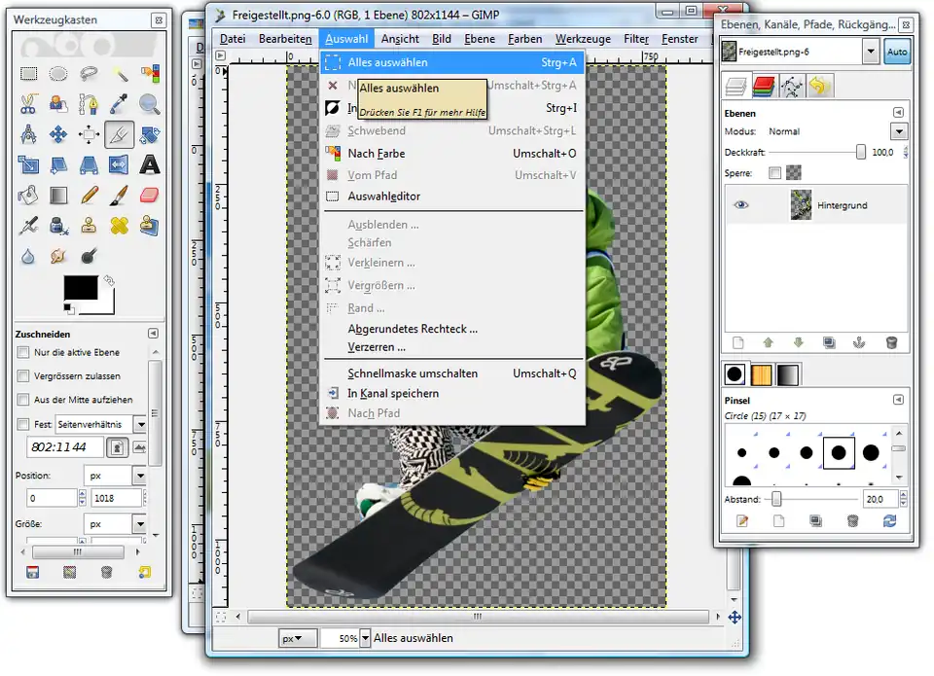Expand the Freigestellt.png-6 image selector dropdown

coord(870,52)
